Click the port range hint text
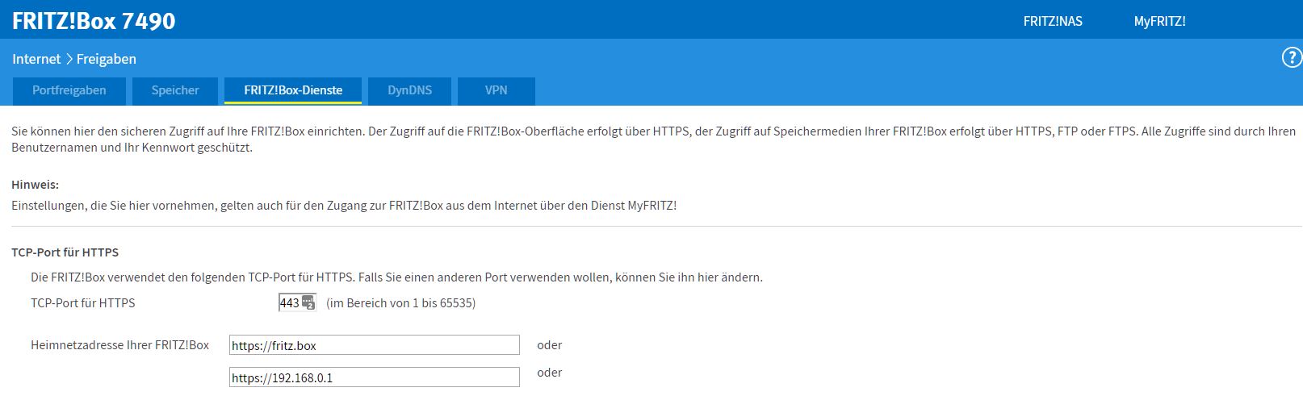The height and width of the screenshot is (396, 1303). point(400,303)
